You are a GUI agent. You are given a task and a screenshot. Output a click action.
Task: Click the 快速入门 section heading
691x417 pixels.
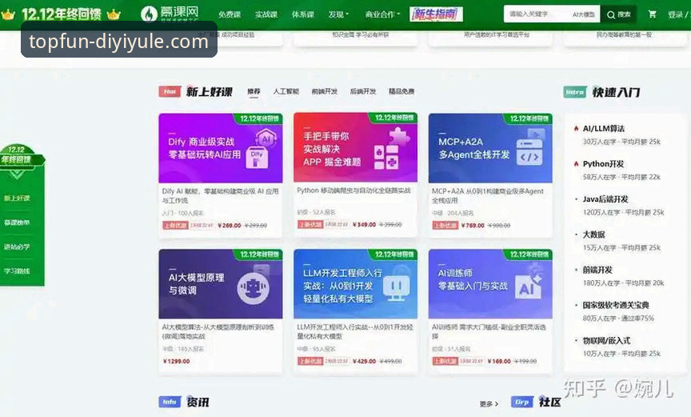coord(616,92)
